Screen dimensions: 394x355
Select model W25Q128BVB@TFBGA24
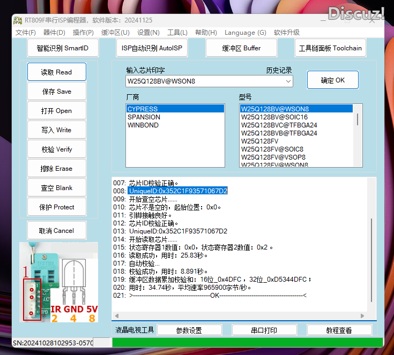pyautogui.click(x=296, y=133)
